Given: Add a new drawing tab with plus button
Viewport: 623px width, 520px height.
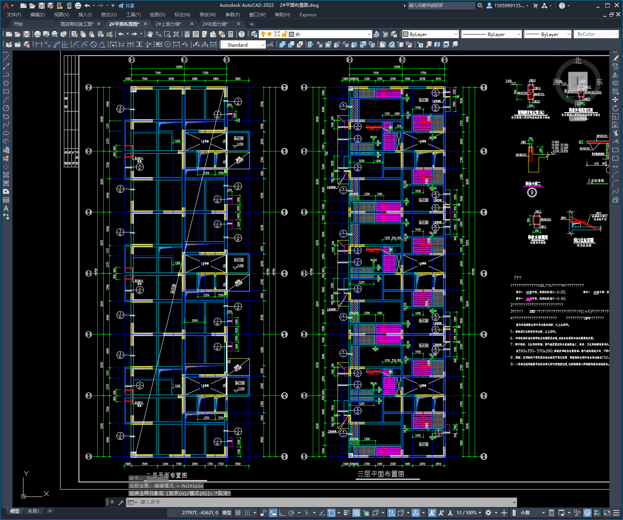Looking at the screenshot, I should click(x=252, y=24).
